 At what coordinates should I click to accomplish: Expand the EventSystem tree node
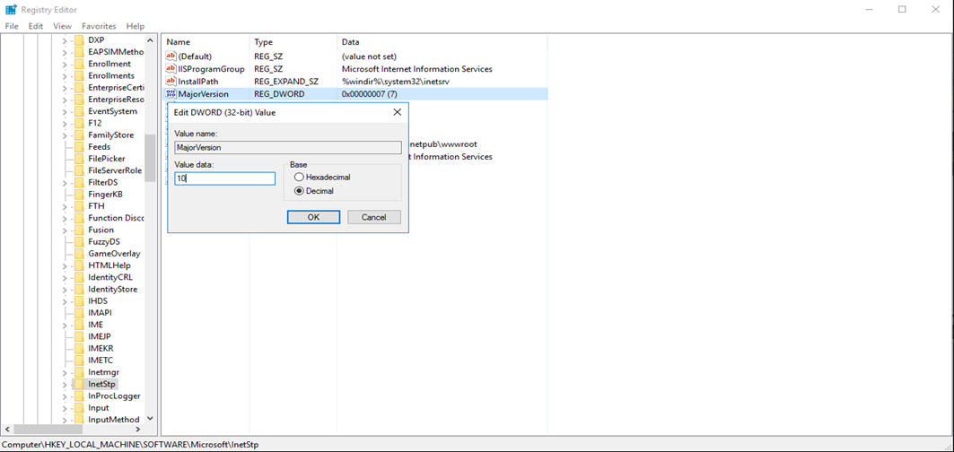coord(65,112)
